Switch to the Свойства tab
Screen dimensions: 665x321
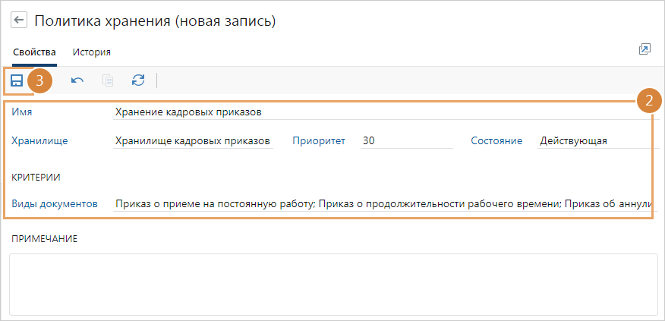(34, 52)
